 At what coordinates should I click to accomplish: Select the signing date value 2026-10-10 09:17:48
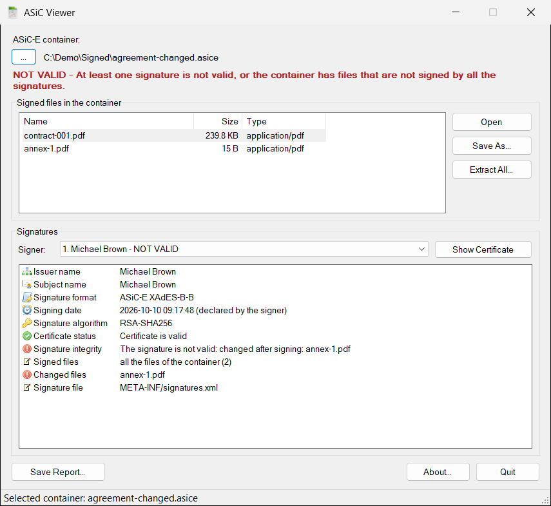point(204,310)
